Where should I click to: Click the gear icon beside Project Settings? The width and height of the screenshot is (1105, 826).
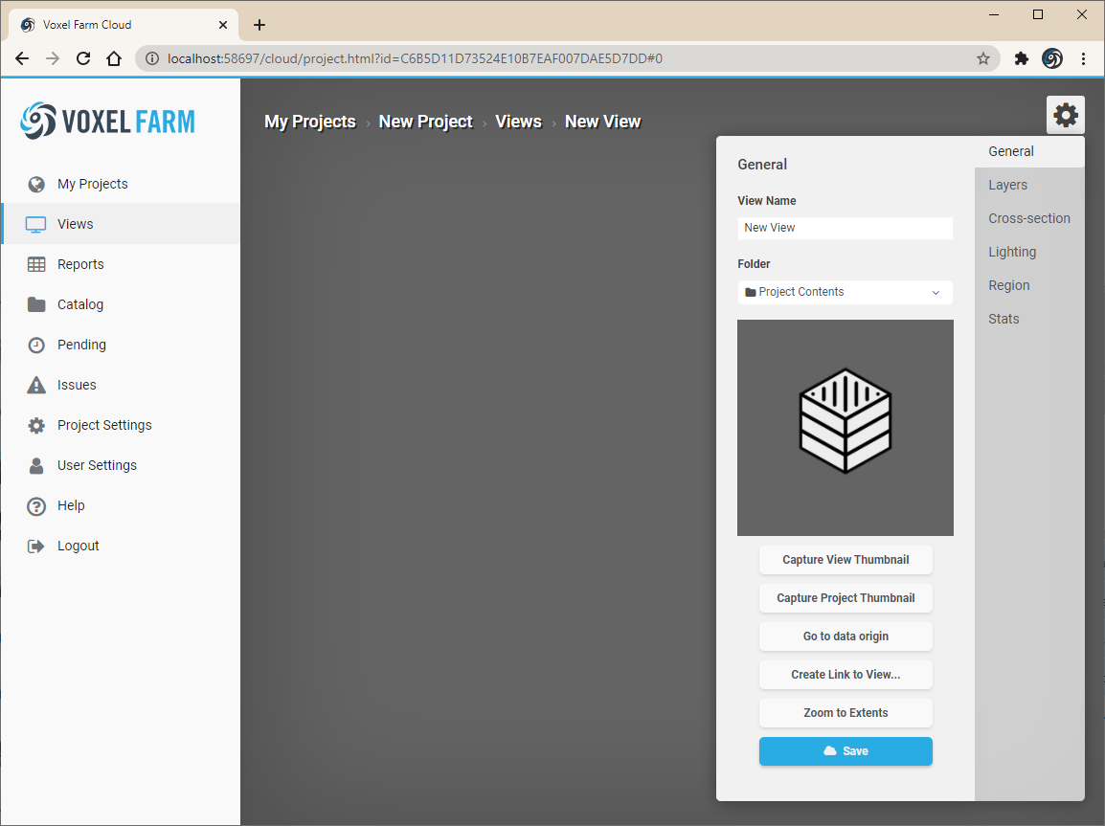coord(36,425)
